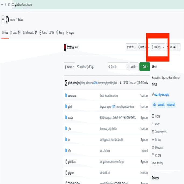Image resolution: width=184 pixels, height=184 pixels.
Task: Open the hamburger navigation menu
Action: [x=3, y=20]
